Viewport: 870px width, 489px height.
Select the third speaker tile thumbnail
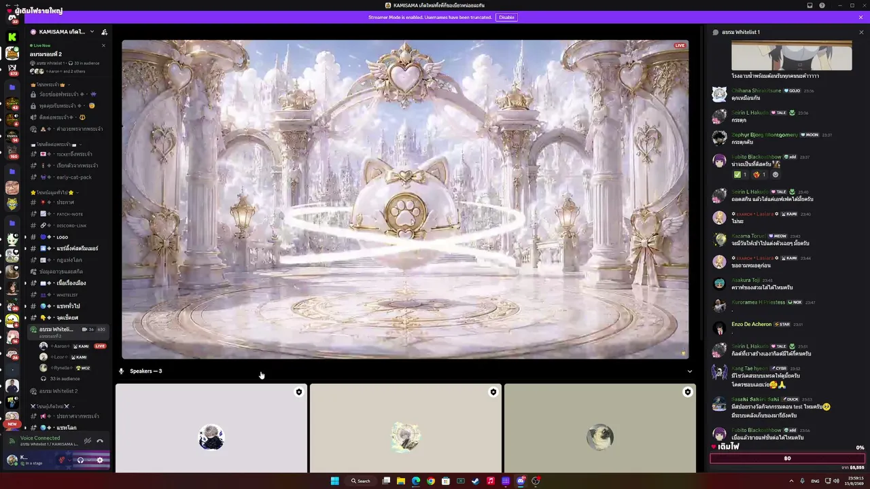600,428
